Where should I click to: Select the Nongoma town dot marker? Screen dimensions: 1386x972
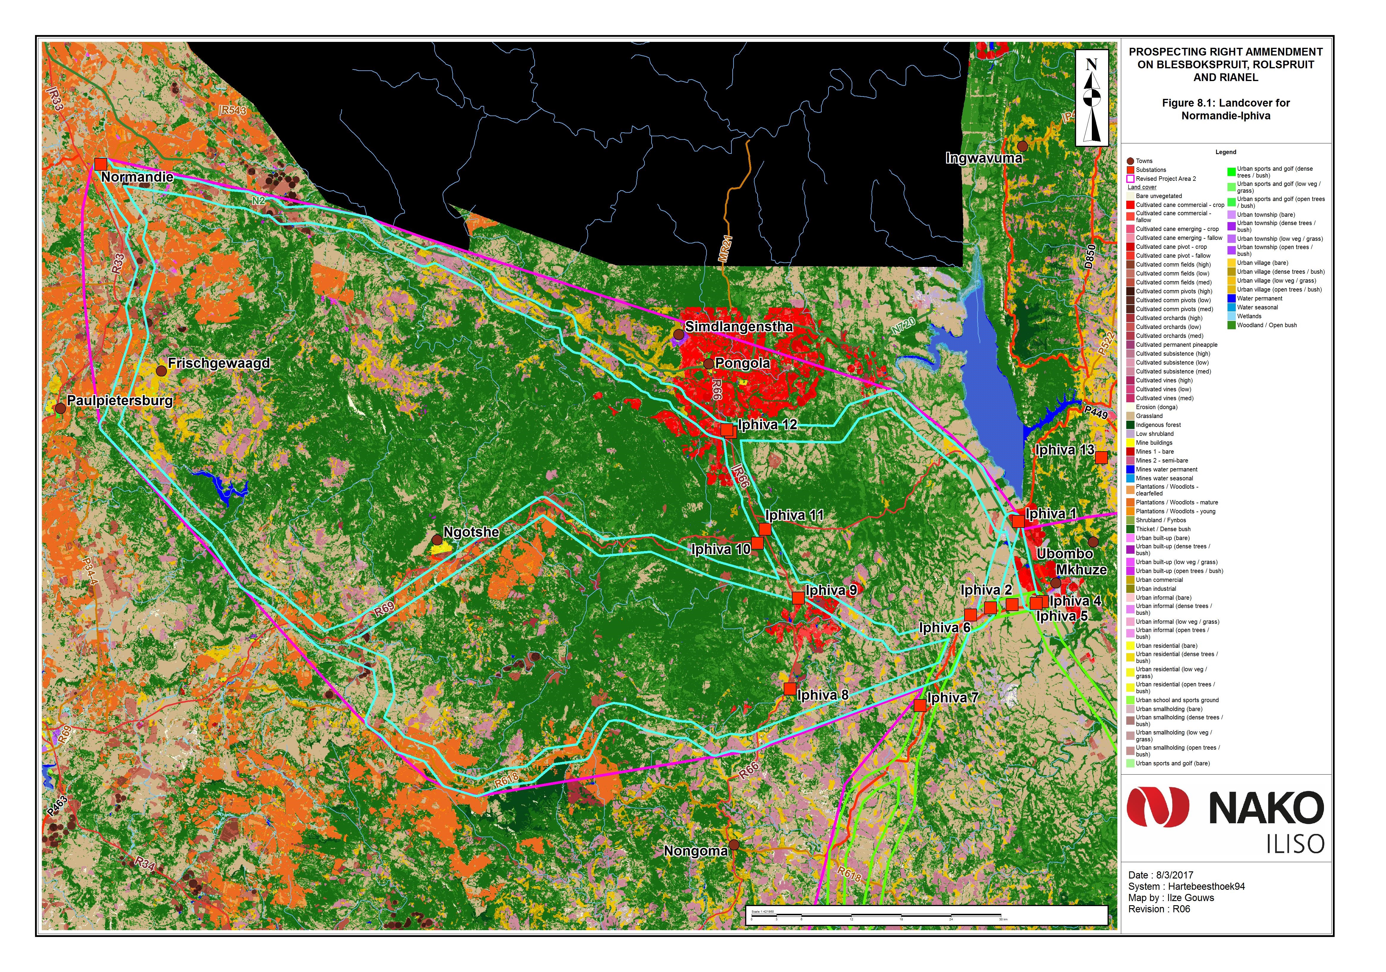734,845
